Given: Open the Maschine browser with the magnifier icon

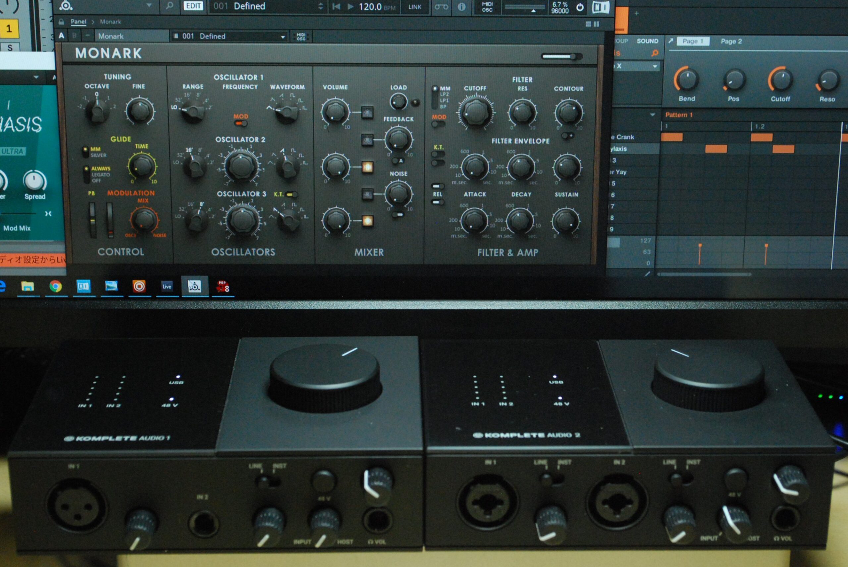Looking at the screenshot, I should click(x=170, y=4).
